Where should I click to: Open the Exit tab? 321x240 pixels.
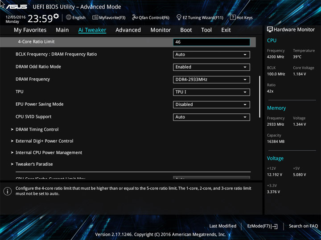226,30
